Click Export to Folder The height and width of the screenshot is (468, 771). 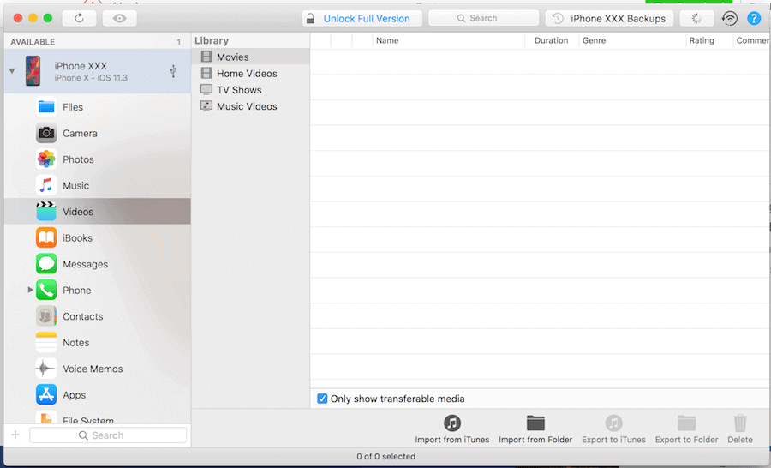686,429
